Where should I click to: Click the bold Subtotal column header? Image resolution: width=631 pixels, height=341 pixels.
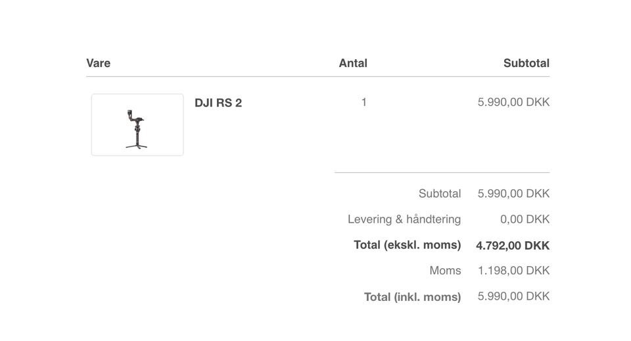click(526, 63)
